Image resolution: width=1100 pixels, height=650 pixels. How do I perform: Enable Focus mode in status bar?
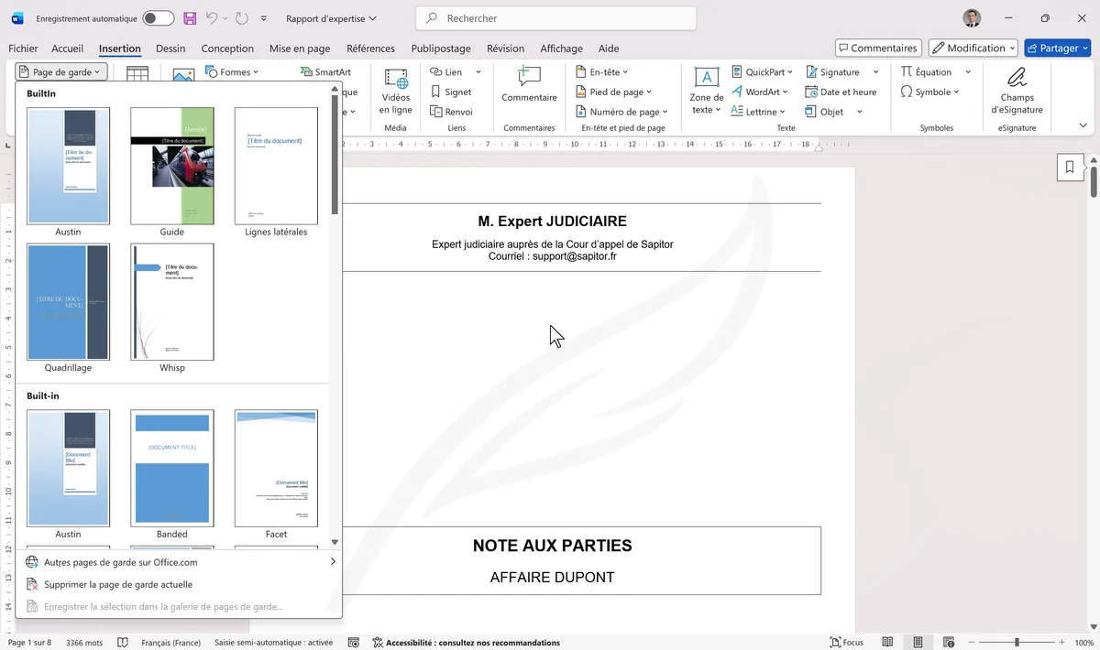point(846,643)
